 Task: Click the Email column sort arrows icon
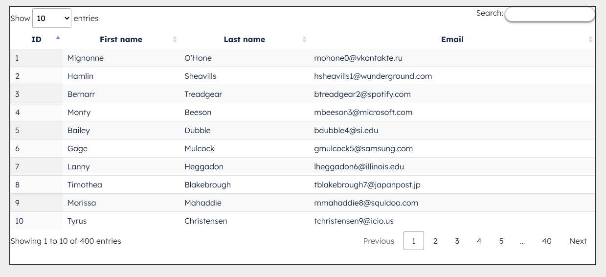coord(590,40)
